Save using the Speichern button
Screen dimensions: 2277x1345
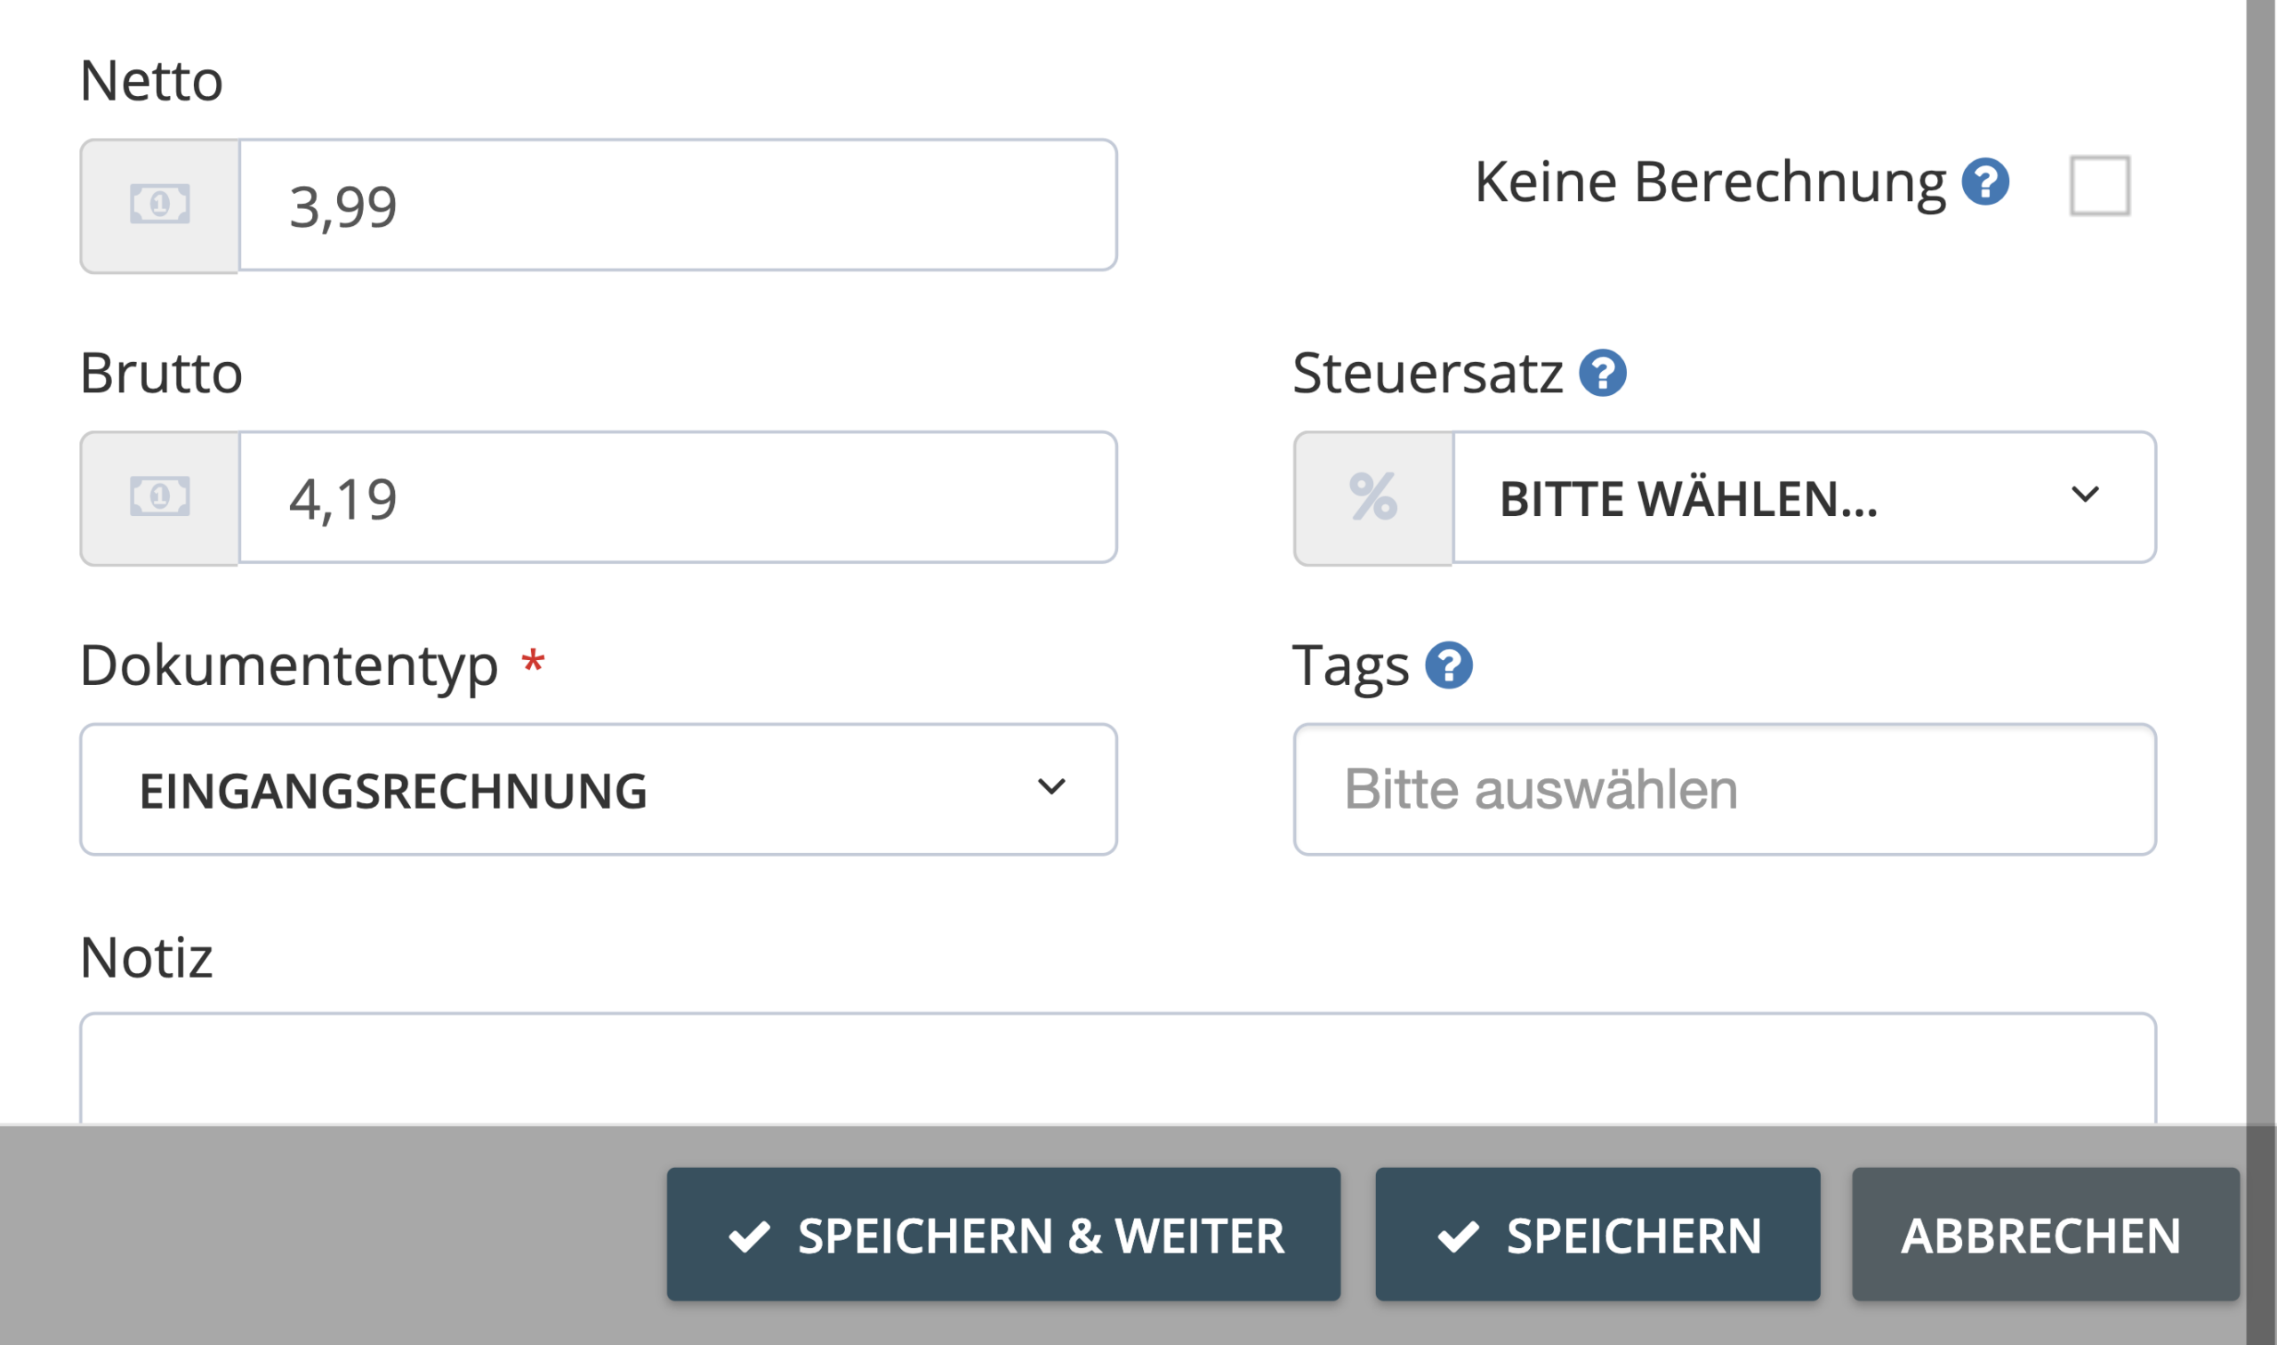pyautogui.click(x=1597, y=1235)
